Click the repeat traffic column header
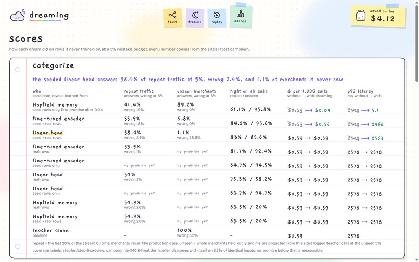This screenshot has height=262, width=419. 143,93
